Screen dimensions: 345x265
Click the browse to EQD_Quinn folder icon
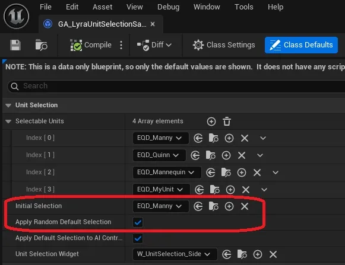click(211, 155)
